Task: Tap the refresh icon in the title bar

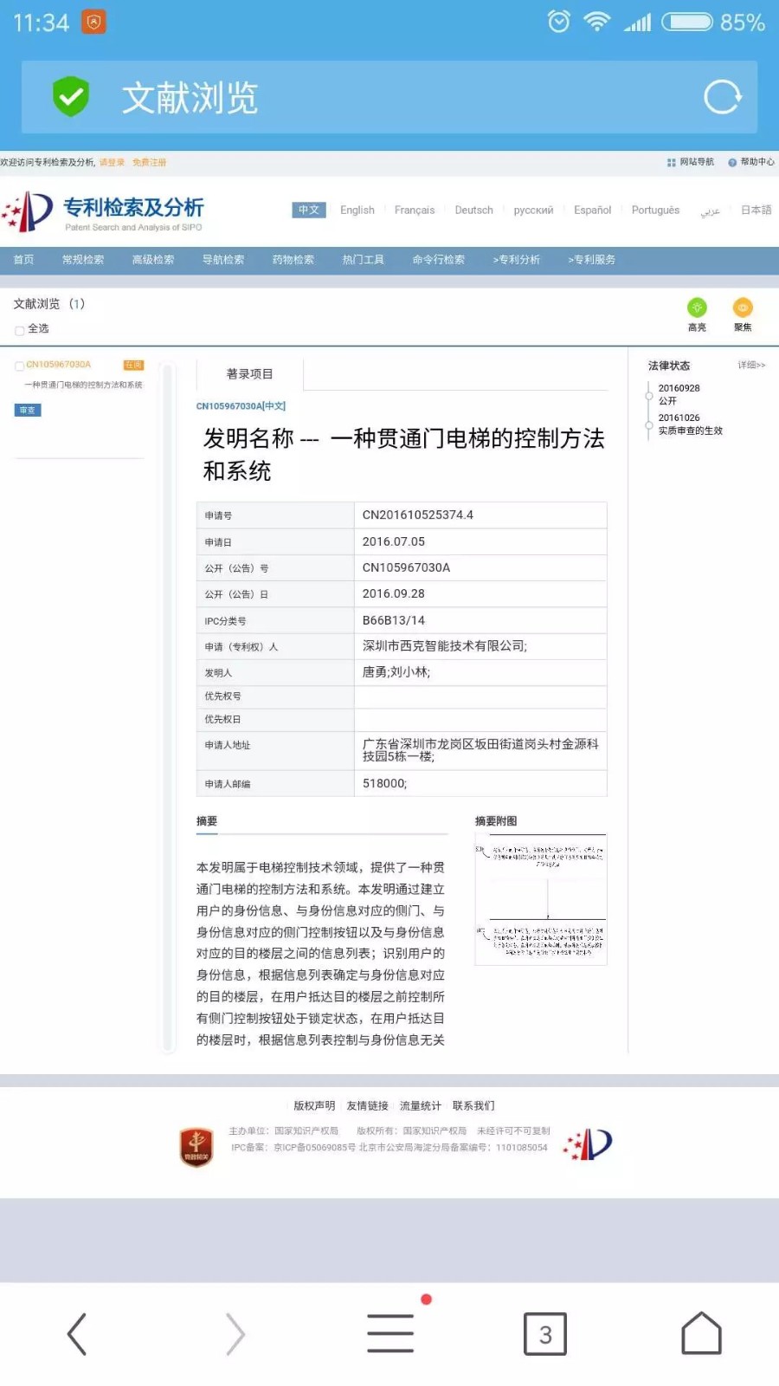Action: (722, 97)
